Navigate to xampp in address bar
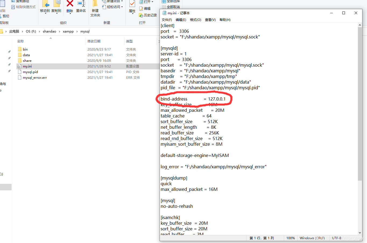 coord(68,31)
